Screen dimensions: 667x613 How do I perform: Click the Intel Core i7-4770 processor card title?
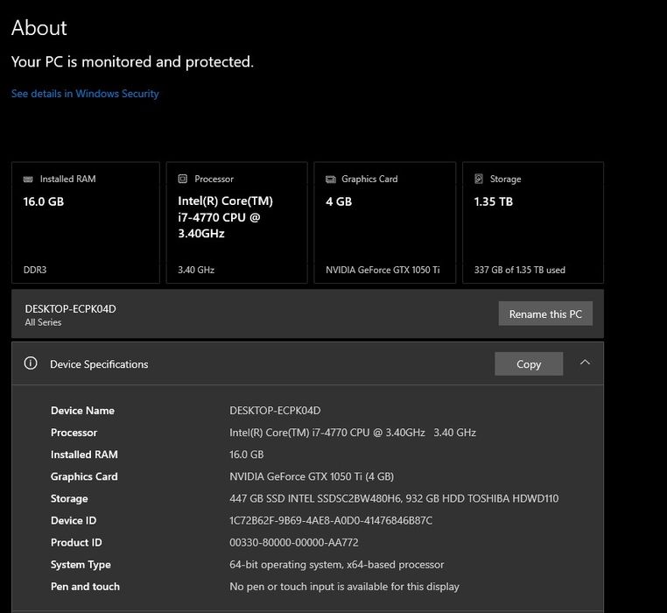click(x=226, y=217)
